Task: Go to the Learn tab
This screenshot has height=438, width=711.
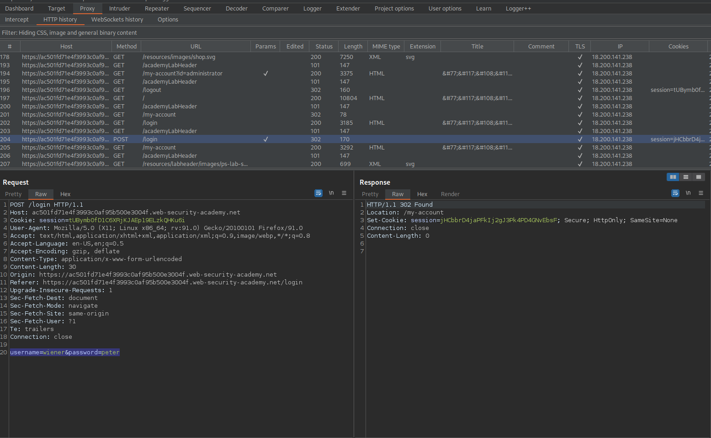Action: 484,9
